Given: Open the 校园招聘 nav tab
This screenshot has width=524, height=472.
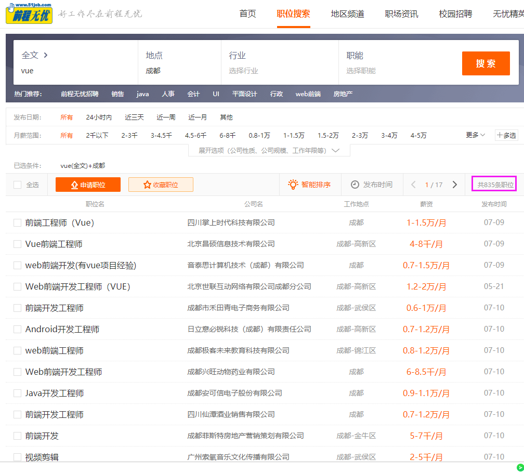Looking at the screenshot, I should [x=455, y=14].
